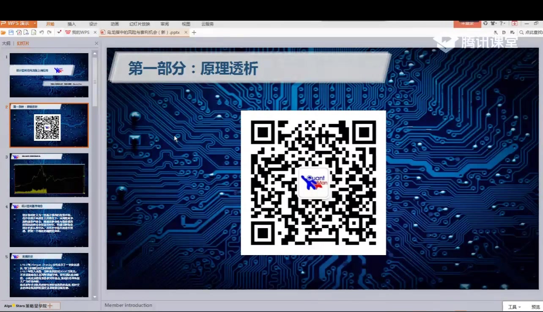Switch to the 大纲 outline pane tab
Screen dimensions: 543x312
[x=6, y=43]
